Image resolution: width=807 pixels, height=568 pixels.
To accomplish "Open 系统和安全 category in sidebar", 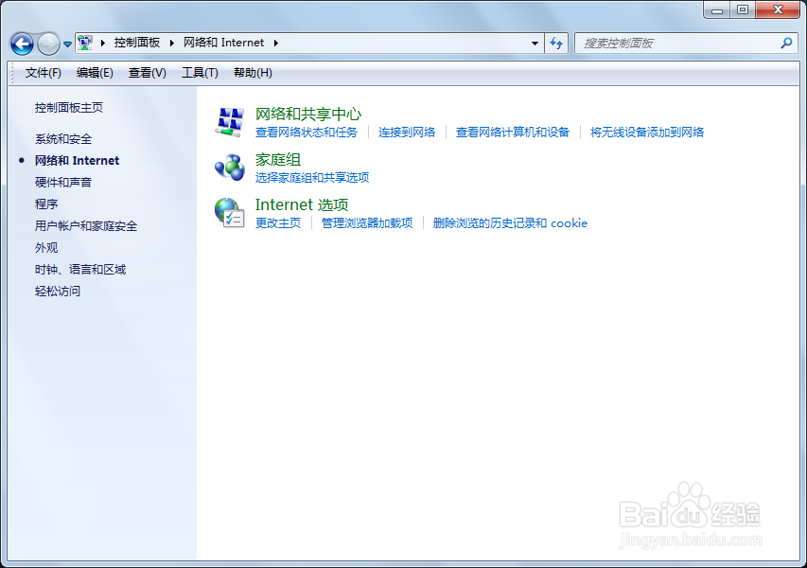I will pos(63,139).
